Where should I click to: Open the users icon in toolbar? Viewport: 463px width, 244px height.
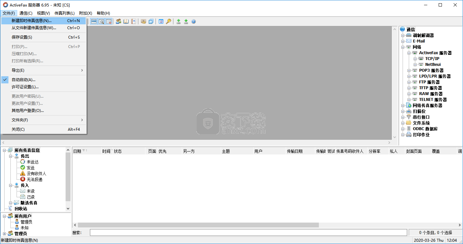click(x=119, y=21)
